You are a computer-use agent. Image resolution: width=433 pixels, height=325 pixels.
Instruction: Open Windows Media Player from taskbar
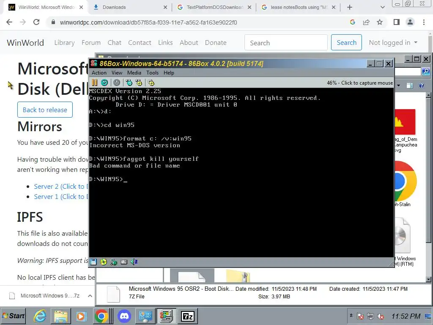coord(81,316)
